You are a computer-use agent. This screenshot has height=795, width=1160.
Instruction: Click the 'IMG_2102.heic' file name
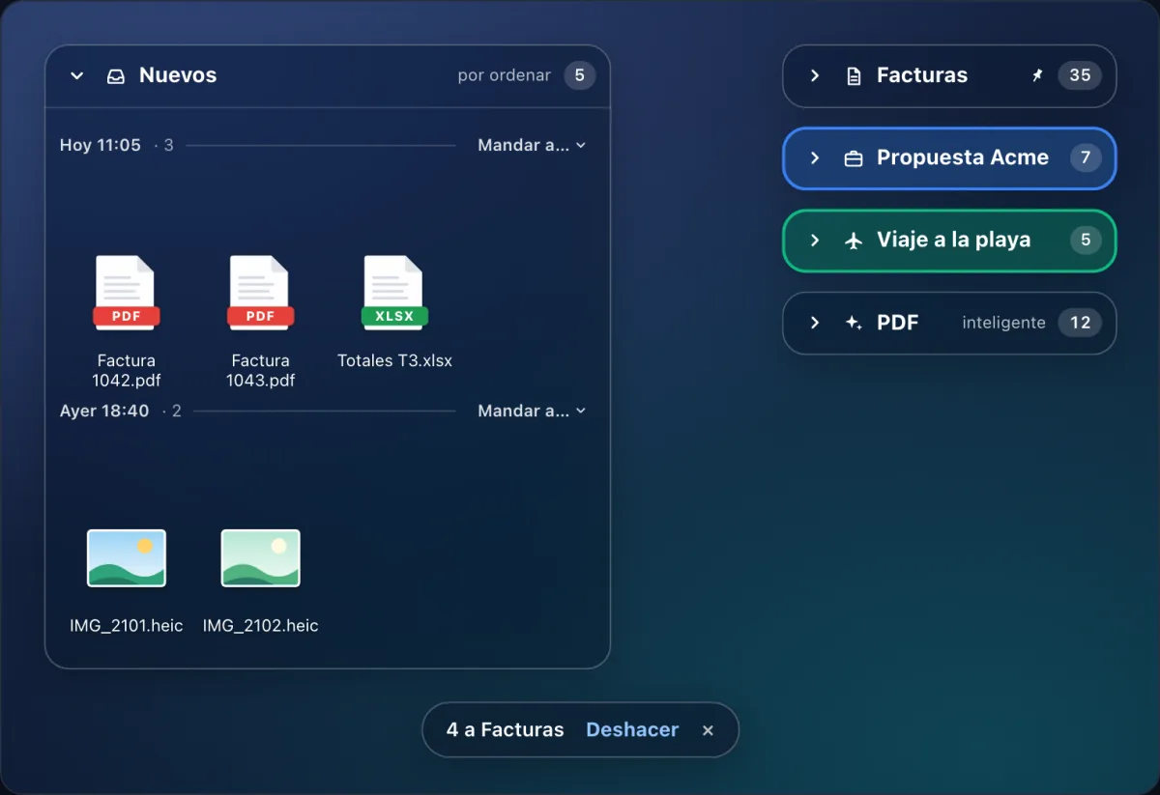point(261,626)
